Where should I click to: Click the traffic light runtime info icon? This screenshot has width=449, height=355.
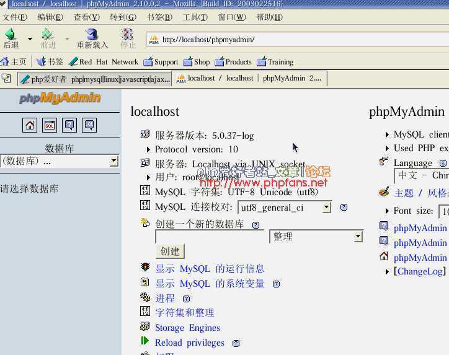(145, 267)
